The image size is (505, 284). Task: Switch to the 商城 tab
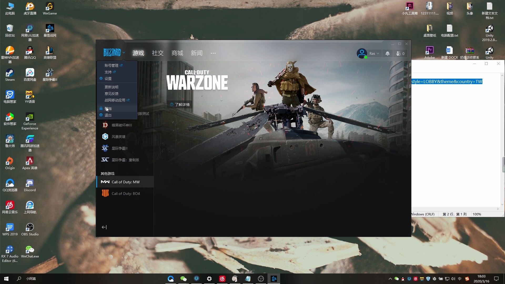tap(177, 53)
